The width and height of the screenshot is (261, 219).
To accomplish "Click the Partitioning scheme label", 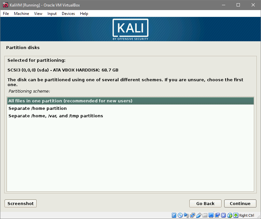I will coord(29,91).
